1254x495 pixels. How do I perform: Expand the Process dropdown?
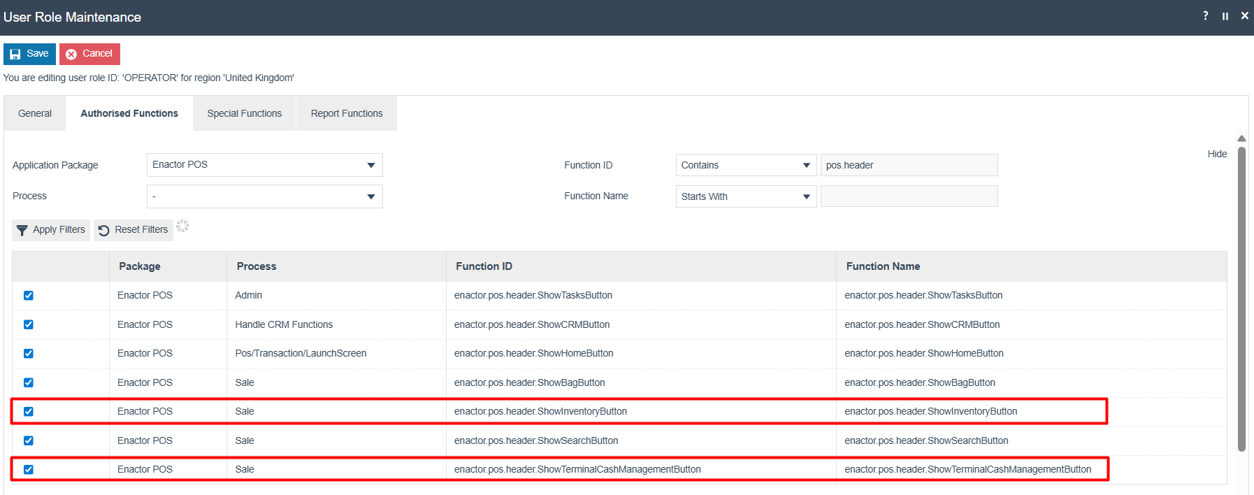[x=265, y=196]
